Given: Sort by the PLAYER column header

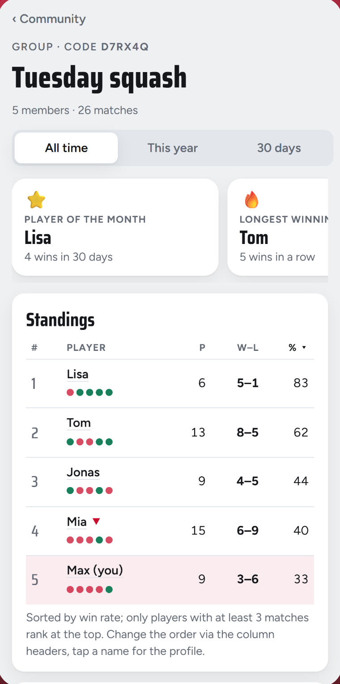Looking at the screenshot, I should click(x=86, y=348).
